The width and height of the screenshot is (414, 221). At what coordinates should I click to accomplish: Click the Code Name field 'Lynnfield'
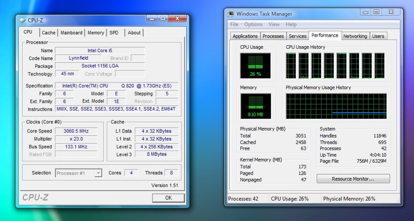click(x=79, y=58)
